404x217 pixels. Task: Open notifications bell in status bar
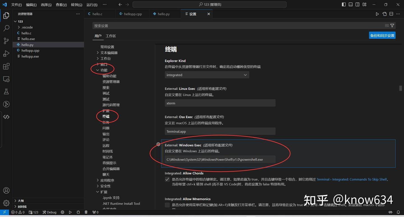pyautogui.click(x=398, y=212)
